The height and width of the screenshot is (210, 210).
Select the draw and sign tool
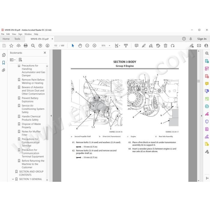click(x=151, y=46)
